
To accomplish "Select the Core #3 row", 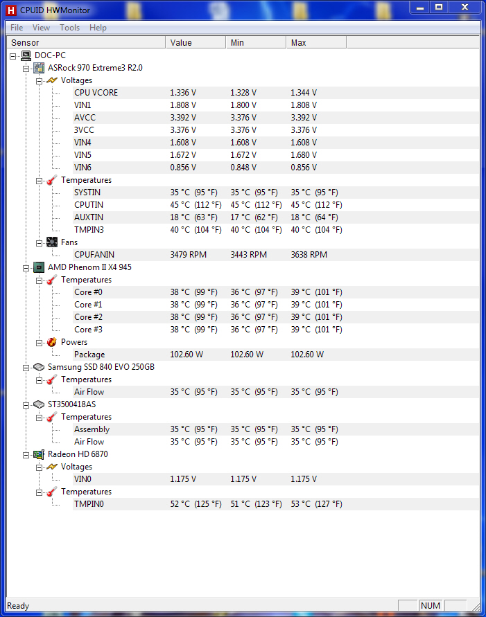I will [x=276, y=330].
